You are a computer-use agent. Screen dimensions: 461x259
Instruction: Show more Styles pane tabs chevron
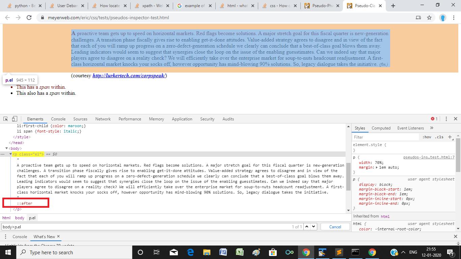pos(432,128)
